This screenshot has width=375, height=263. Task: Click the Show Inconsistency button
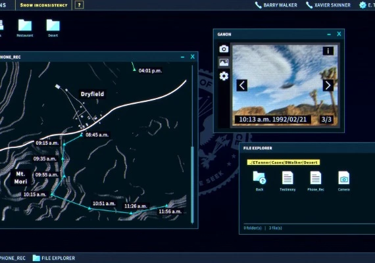coord(44,5)
